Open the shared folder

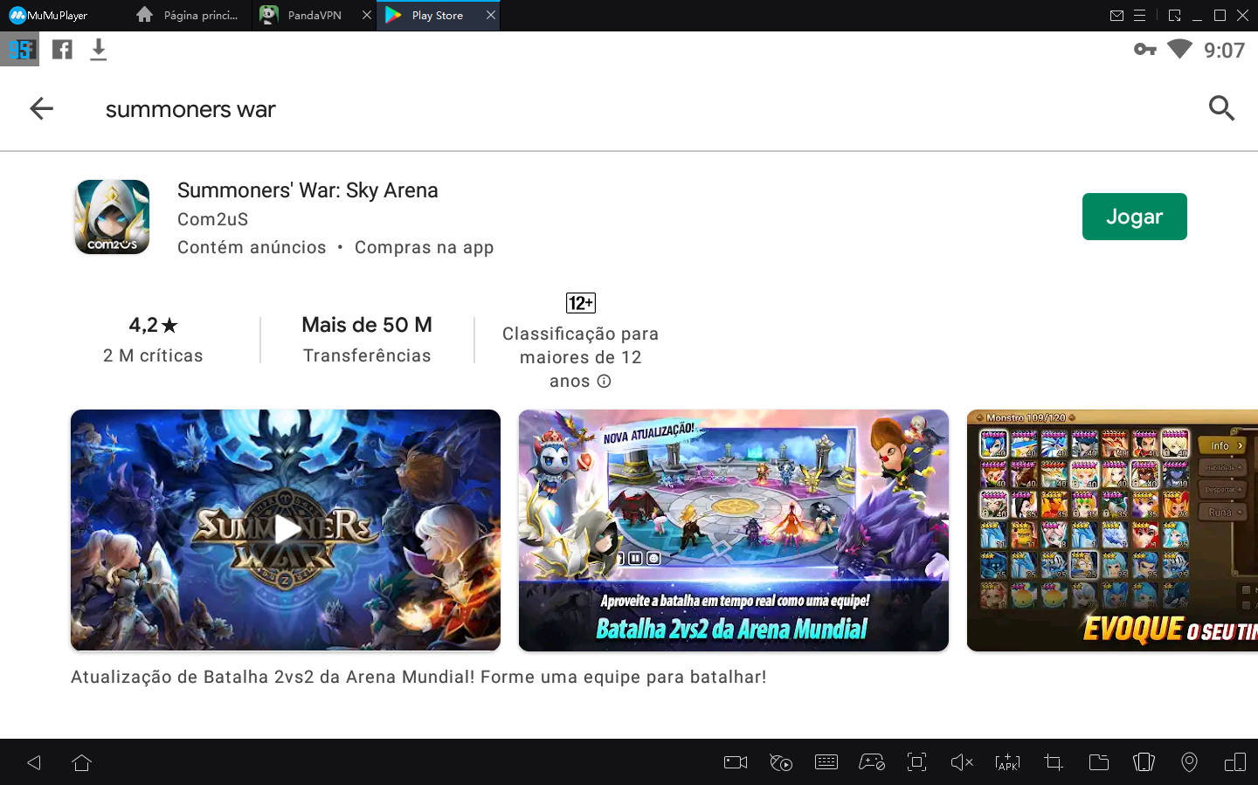click(x=1098, y=761)
